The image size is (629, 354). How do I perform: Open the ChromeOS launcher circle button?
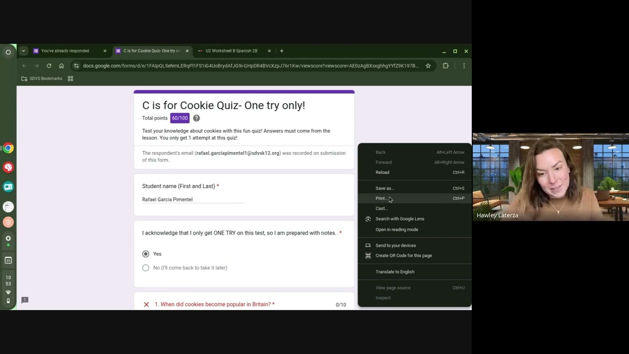coord(8,52)
